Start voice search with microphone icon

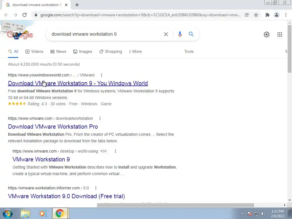click(x=180, y=34)
